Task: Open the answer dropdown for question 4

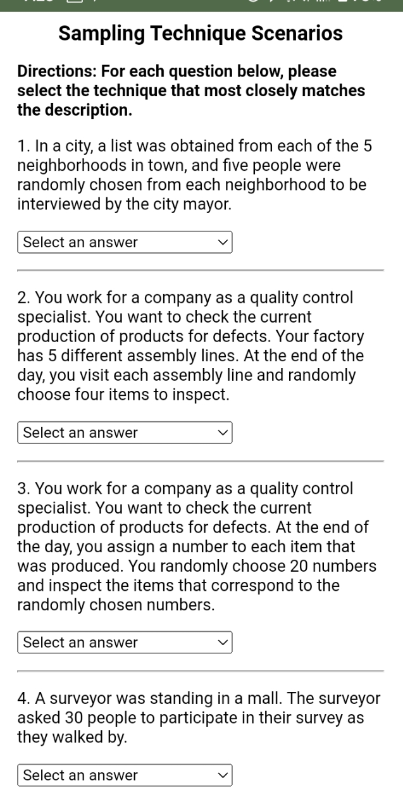Action: (x=125, y=775)
